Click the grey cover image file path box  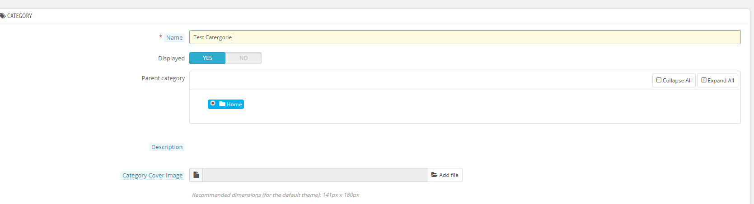click(314, 175)
